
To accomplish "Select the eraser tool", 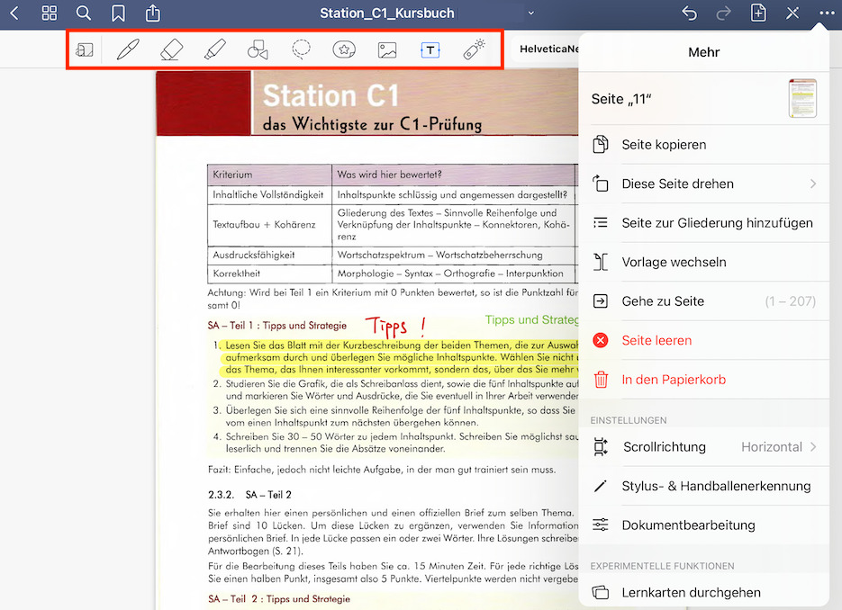I will pos(170,49).
